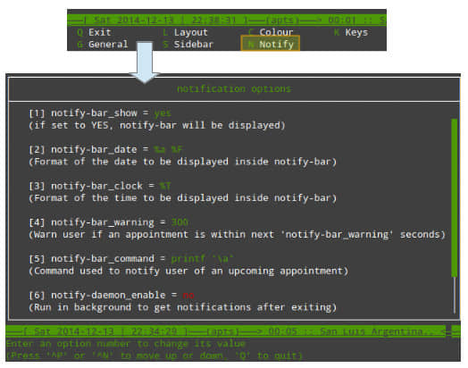Open the General options entry
468x368 pixels.
(x=103, y=45)
